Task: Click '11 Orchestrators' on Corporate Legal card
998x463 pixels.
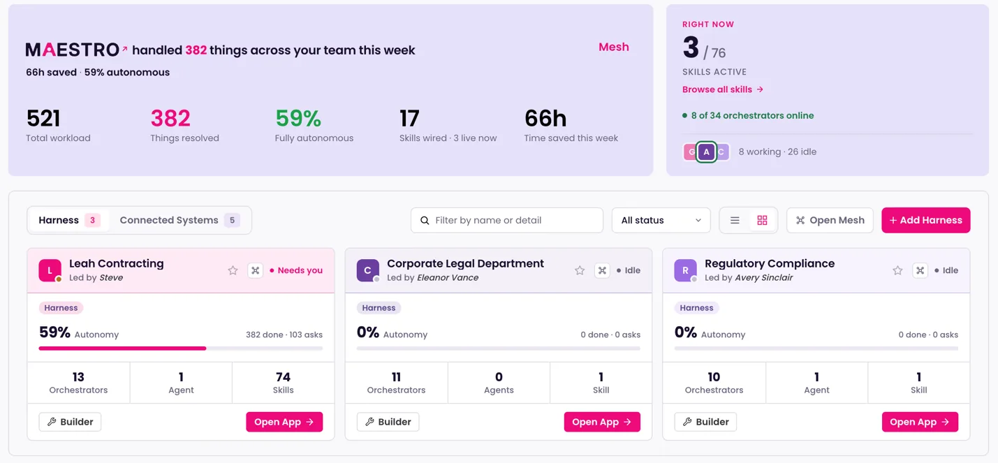Action: pos(396,383)
